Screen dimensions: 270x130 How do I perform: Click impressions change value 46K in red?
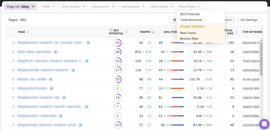coord(209,52)
